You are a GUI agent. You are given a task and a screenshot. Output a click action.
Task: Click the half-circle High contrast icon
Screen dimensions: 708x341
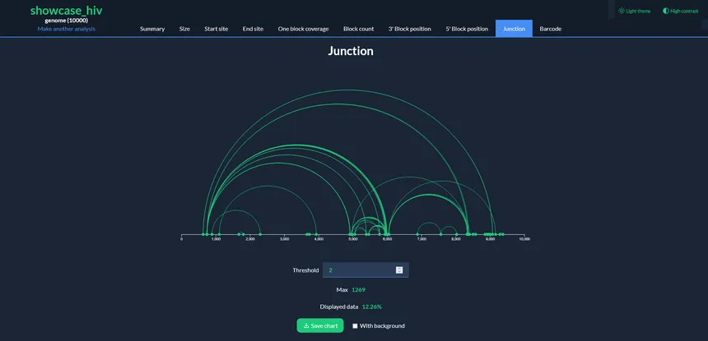[x=665, y=11]
